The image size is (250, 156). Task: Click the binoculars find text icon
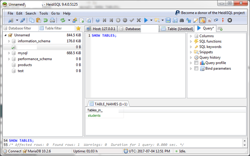pyautogui.click(x=182, y=20)
